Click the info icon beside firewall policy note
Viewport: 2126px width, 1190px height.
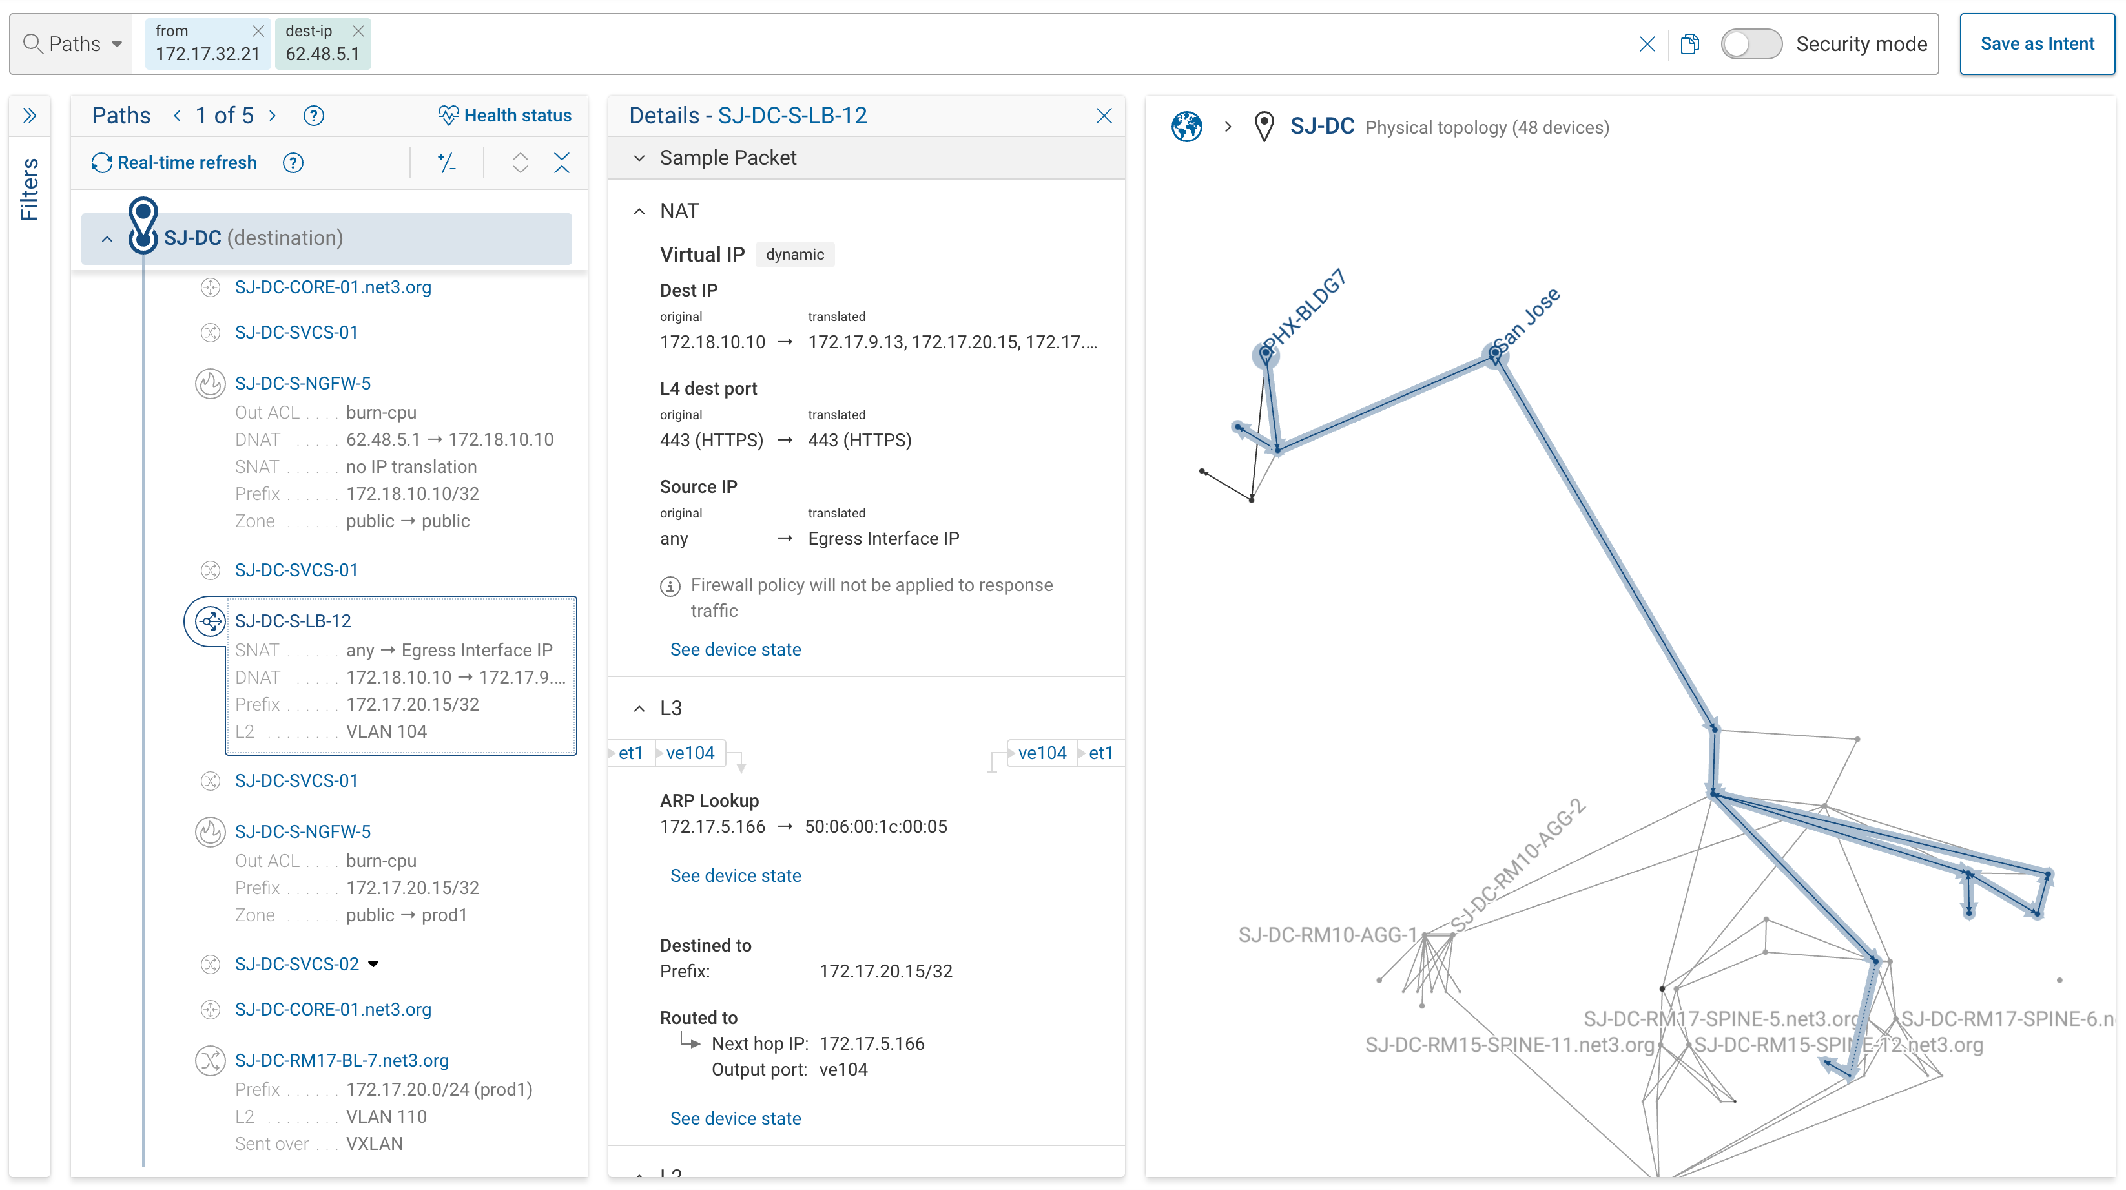click(669, 587)
